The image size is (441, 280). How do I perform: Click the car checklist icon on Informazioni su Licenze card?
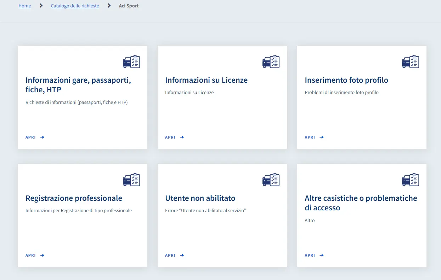(x=271, y=62)
